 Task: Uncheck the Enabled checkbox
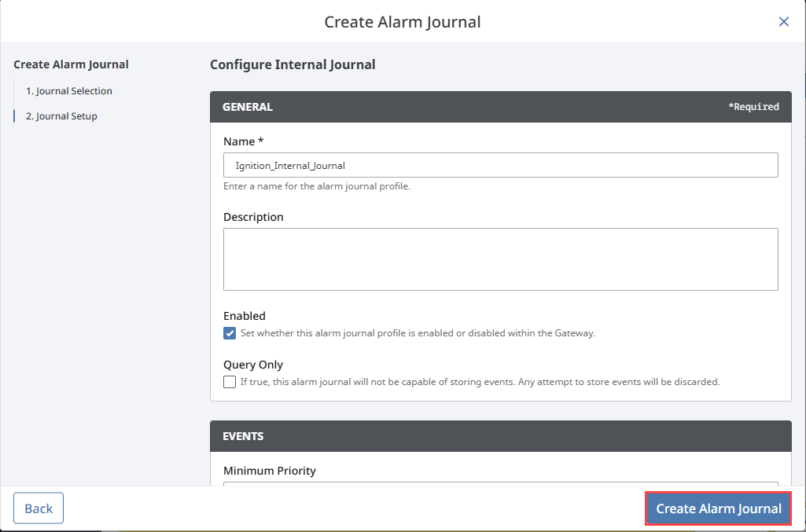coord(230,333)
